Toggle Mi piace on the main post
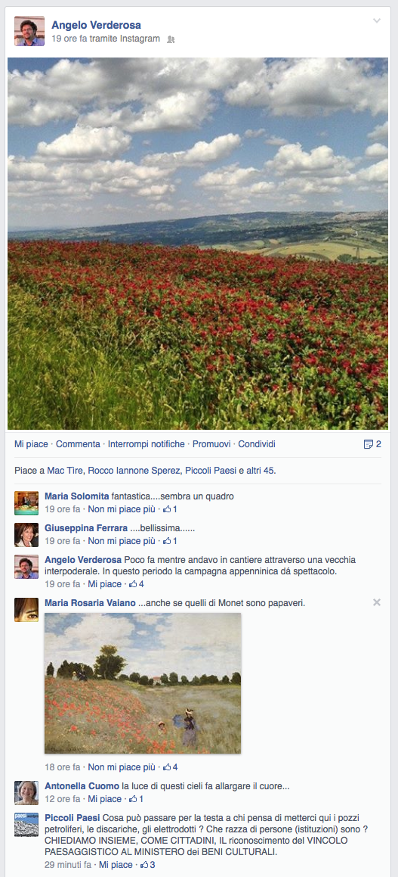This screenshot has height=877, width=398. (x=31, y=444)
